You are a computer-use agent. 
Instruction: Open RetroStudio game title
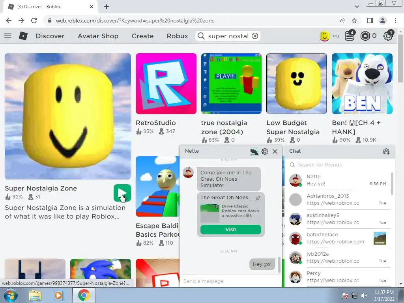coord(155,123)
